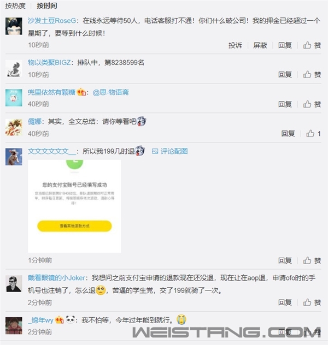Open the 评论配图 image icon link

pyautogui.click(x=169, y=151)
